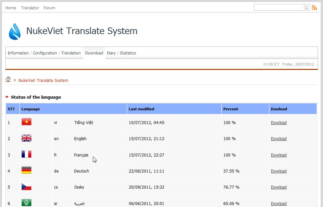The width and height of the screenshot is (323, 207).
Task: Select the Download tab
Action: point(94,53)
